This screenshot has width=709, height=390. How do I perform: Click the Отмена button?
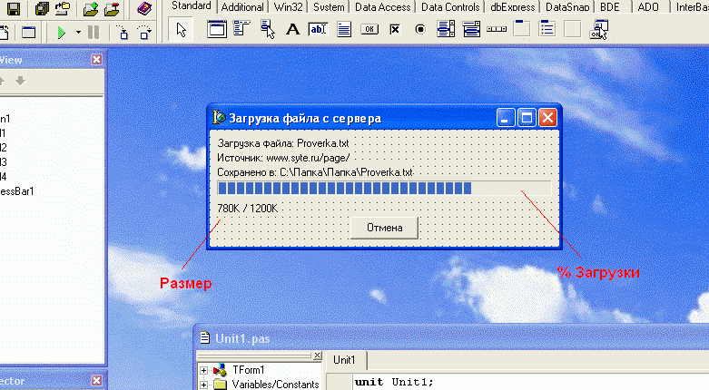click(x=384, y=228)
